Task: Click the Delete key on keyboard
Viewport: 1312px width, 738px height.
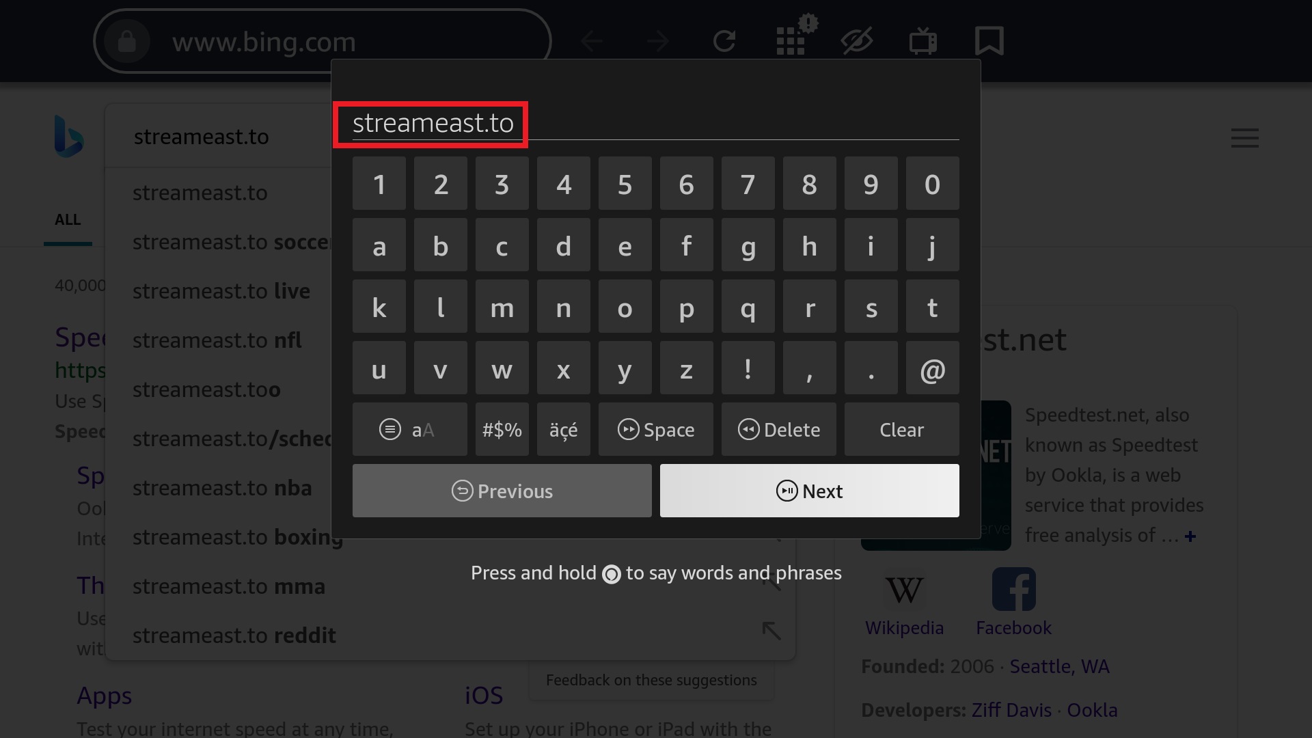Action: (778, 429)
